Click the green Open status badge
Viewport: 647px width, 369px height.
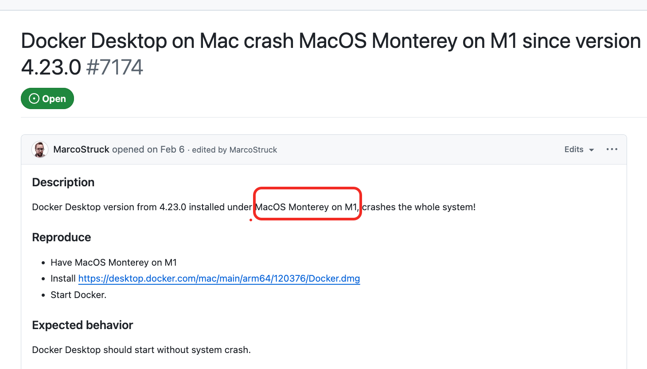coord(47,98)
